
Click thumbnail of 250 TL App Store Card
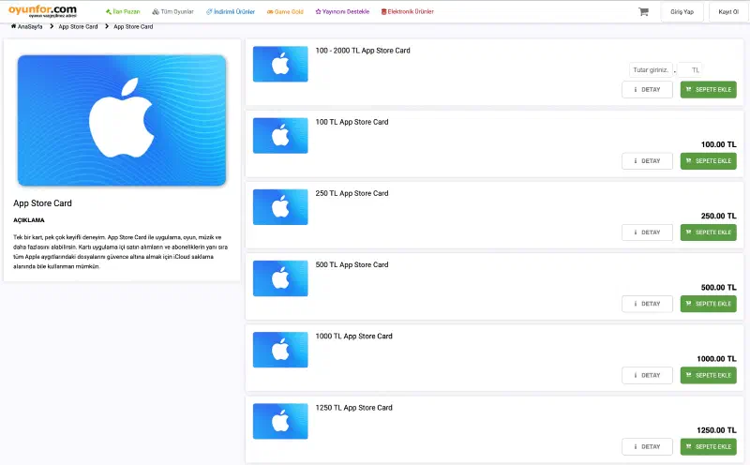[280, 207]
